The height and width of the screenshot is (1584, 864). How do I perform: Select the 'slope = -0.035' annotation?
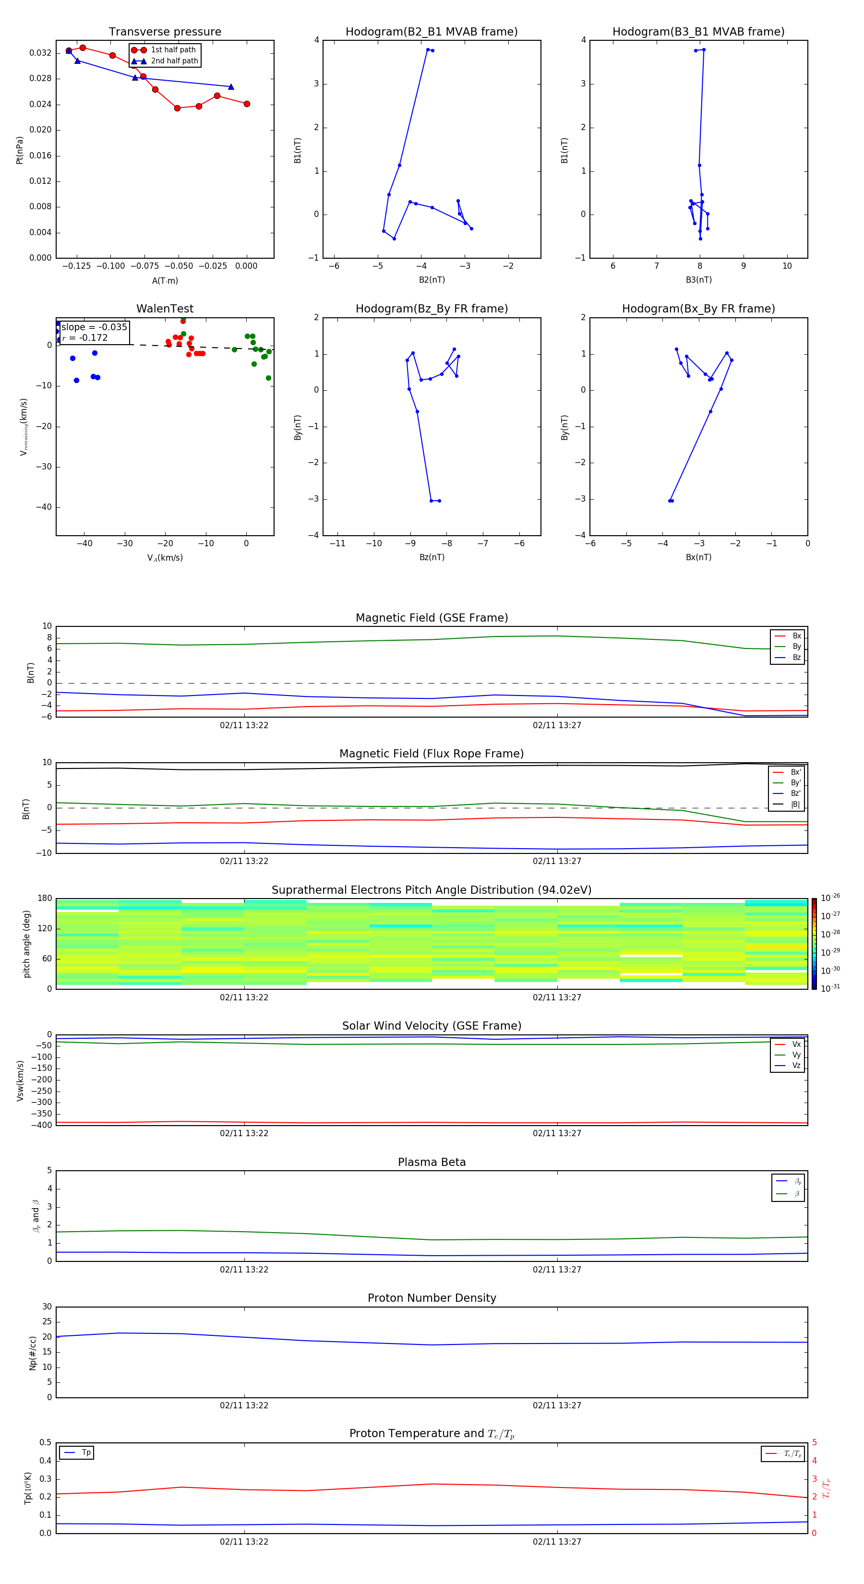pyautogui.click(x=94, y=327)
